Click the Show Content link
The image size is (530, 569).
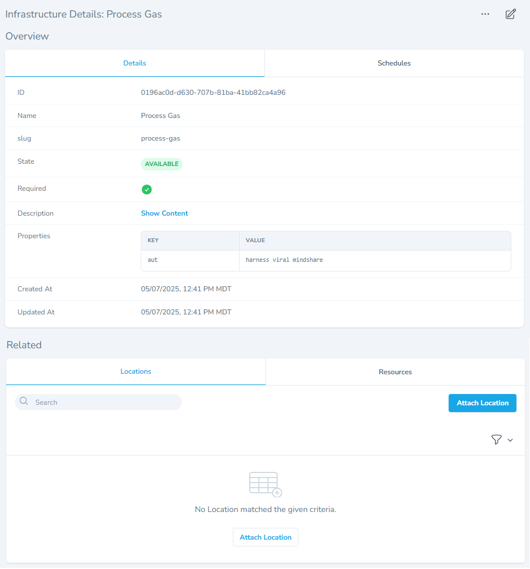tap(164, 213)
